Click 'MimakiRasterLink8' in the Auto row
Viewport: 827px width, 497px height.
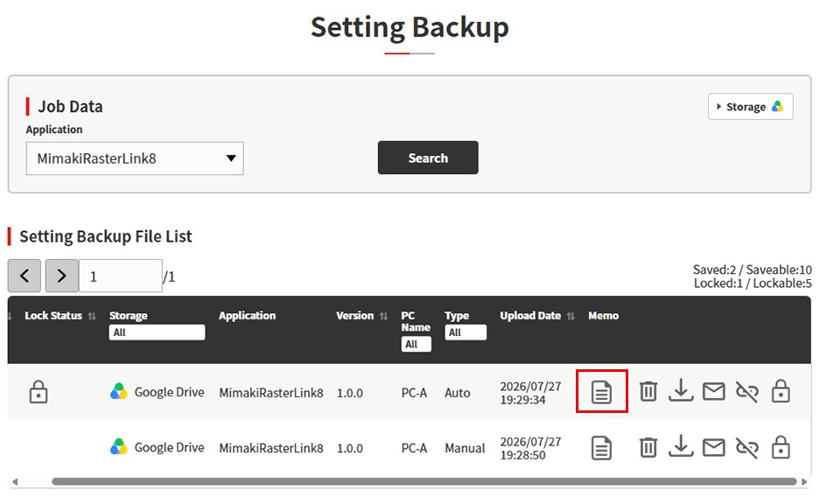[x=271, y=393]
